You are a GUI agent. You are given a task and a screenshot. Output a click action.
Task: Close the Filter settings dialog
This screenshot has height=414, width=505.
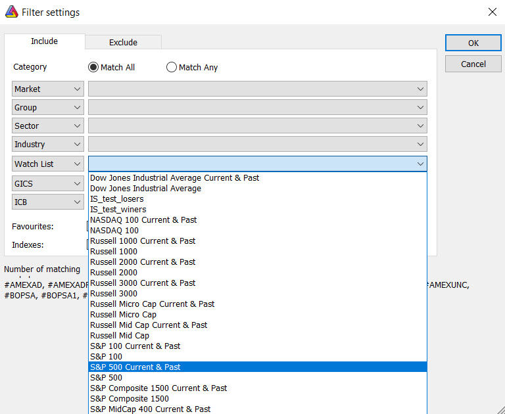492,12
